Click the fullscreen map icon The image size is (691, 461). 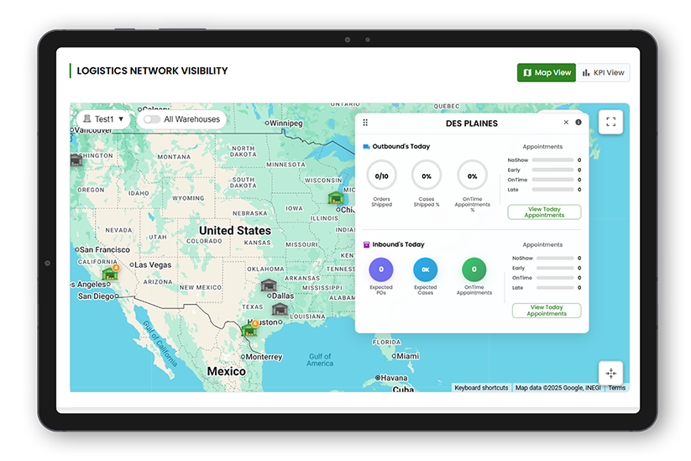click(610, 122)
